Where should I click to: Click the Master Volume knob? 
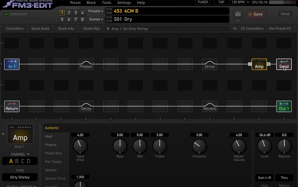239,146
